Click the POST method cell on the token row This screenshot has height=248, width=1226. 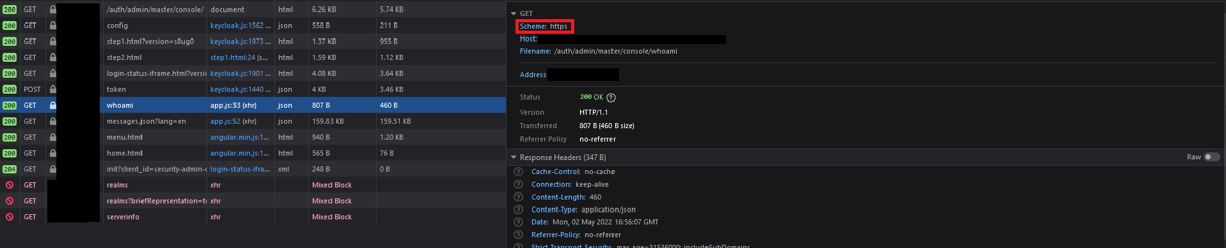click(32, 89)
